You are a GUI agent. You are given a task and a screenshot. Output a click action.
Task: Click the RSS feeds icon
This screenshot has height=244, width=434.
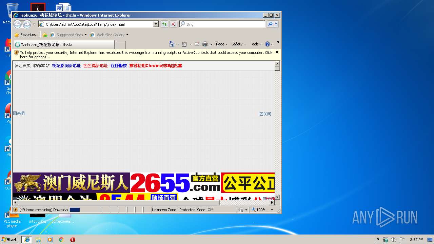tap(184, 44)
